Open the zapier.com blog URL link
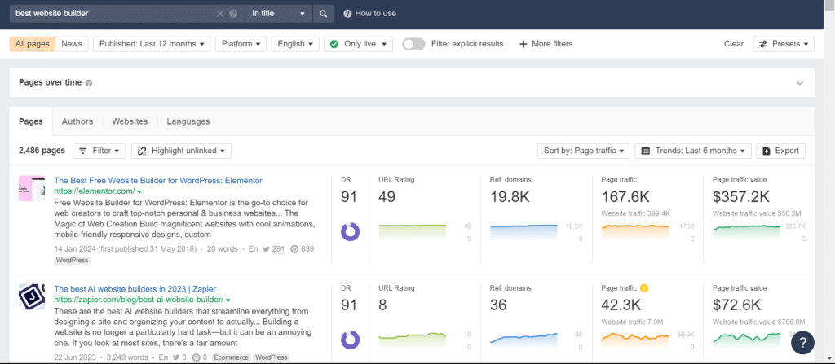This screenshot has height=364, width=835. [139, 300]
